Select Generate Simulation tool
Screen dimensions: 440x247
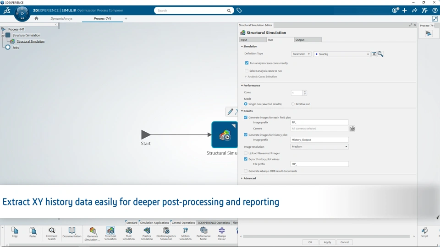[x=93, y=234]
